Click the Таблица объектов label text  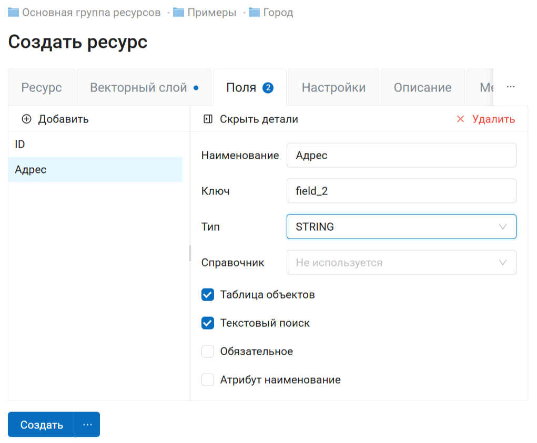tap(268, 294)
